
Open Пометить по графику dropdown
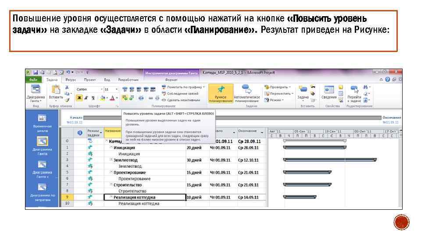(x=183, y=87)
